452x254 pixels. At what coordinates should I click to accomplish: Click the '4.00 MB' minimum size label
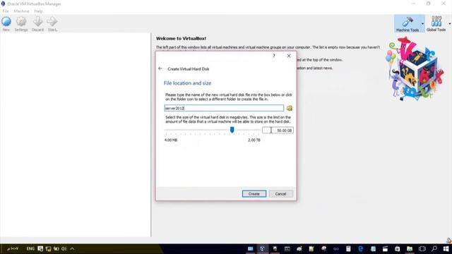click(x=171, y=140)
